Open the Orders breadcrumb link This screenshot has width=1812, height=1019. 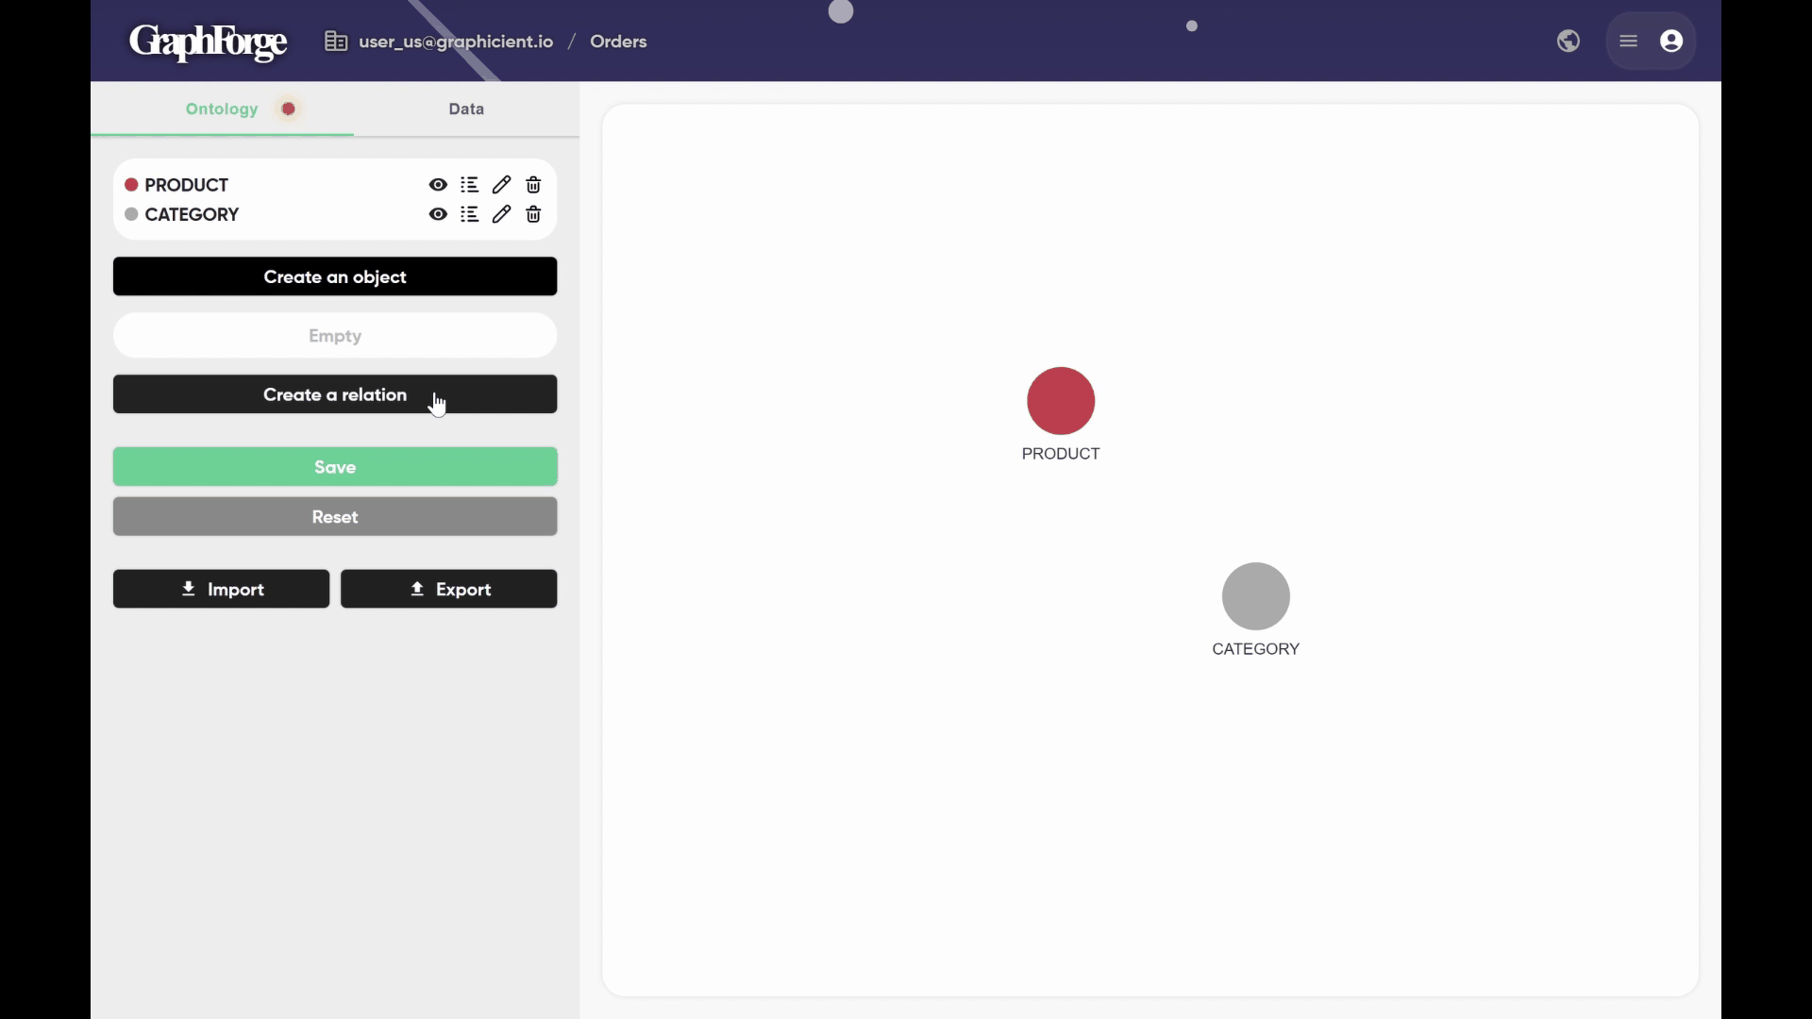click(x=618, y=42)
